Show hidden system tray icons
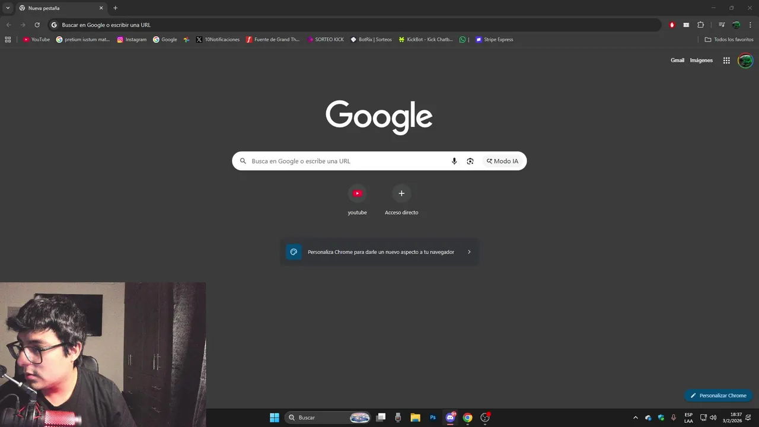The width and height of the screenshot is (759, 427). [x=636, y=418]
